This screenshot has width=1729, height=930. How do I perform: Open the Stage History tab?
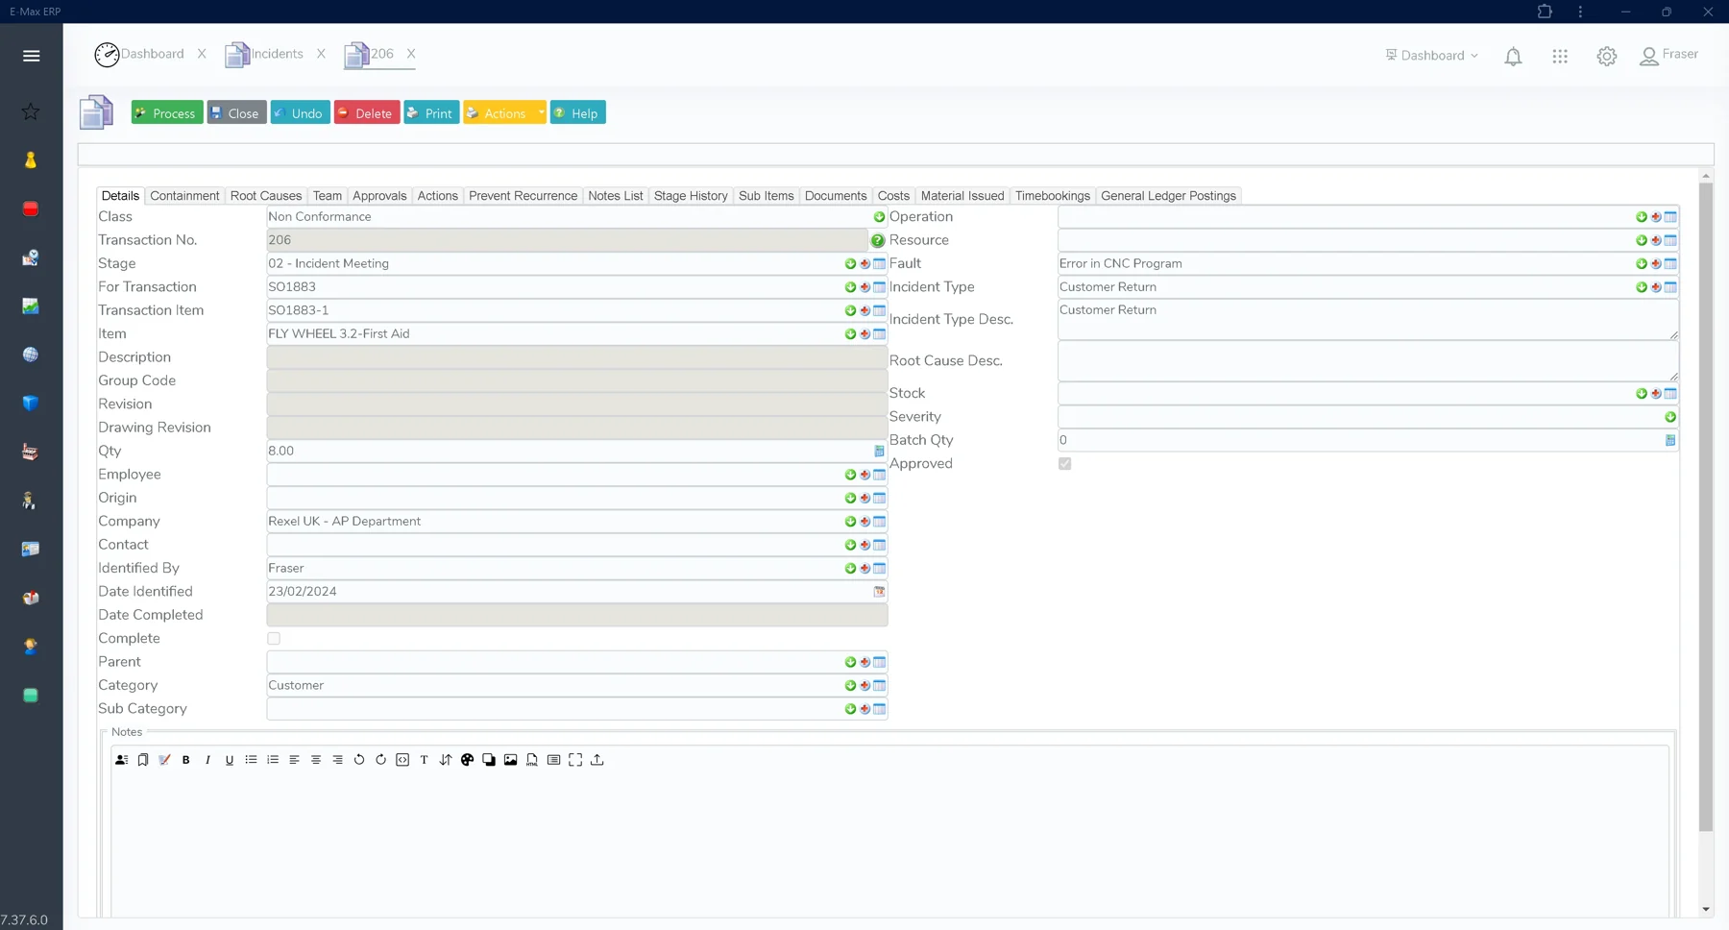tap(691, 196)
